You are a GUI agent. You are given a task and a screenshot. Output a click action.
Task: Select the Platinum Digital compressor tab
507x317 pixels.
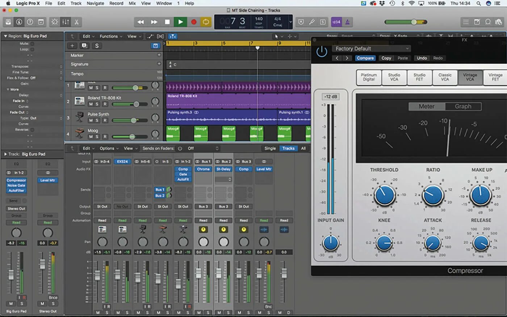pos(369,77)
